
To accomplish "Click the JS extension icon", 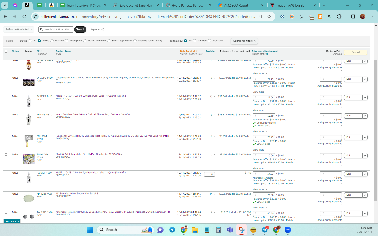I will (x=320, y=17).
